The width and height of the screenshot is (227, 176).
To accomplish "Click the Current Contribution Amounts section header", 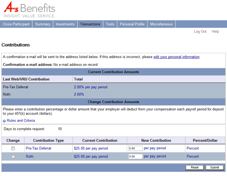I will pos(113,72).
